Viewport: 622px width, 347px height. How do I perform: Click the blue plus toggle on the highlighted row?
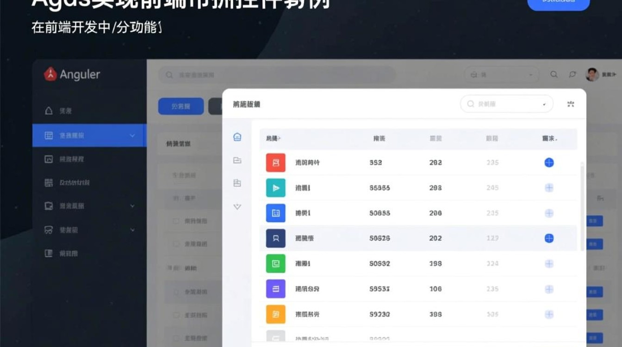549,238
